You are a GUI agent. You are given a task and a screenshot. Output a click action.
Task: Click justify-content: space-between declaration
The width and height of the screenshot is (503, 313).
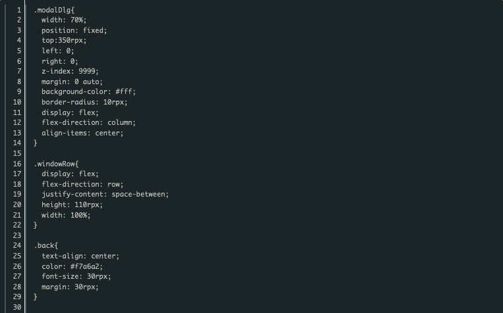[x=105, y=194]
